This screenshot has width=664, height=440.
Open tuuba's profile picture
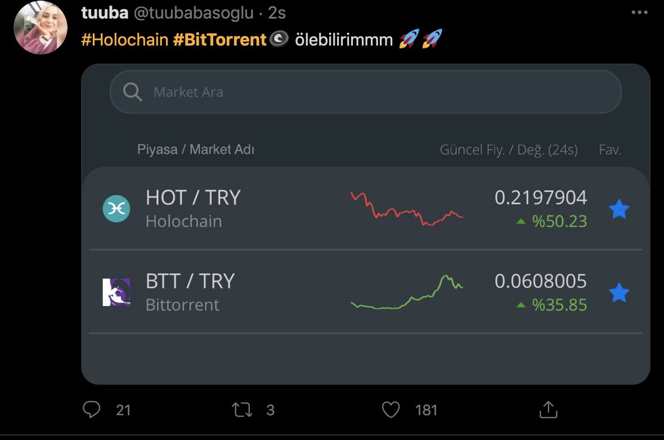(x=41, y=28)
